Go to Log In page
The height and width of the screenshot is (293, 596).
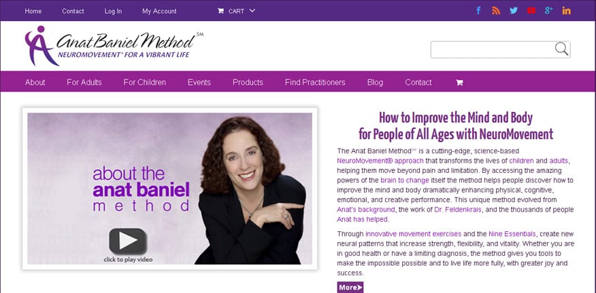(113, 11)
